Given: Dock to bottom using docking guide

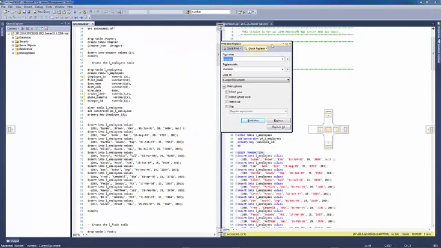Looking at the screenshot, I should click(x=328, y=146).
